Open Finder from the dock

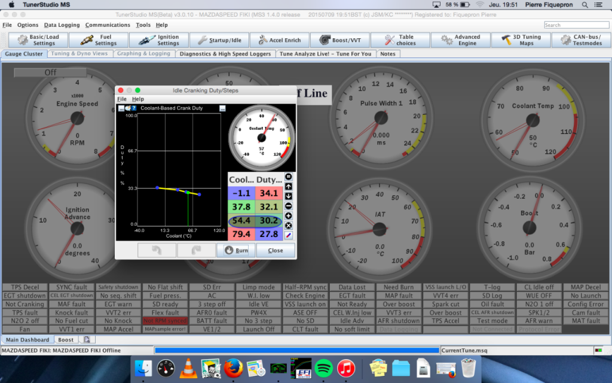143,369
